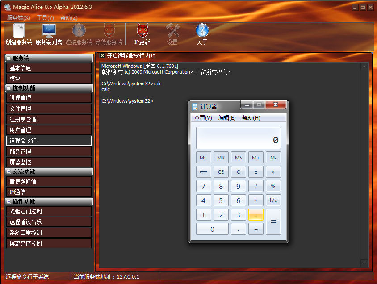Open the calculator 帮助(H) menu

point(251,118)
